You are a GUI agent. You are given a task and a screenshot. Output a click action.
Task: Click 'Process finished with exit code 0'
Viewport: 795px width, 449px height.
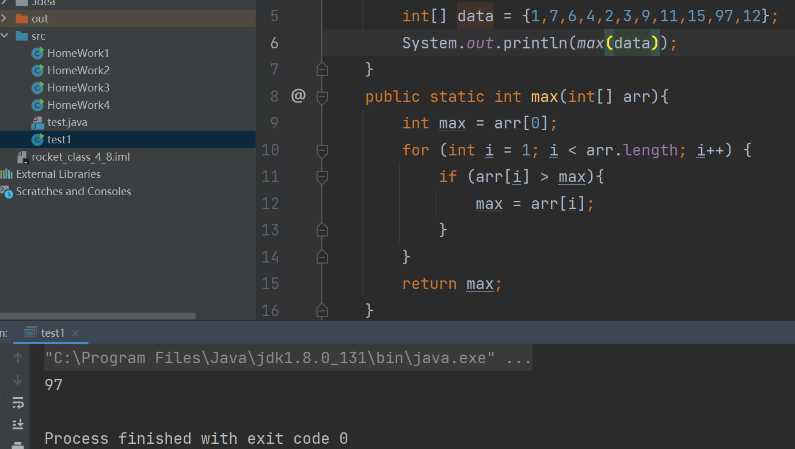click(x=196, y=439)
